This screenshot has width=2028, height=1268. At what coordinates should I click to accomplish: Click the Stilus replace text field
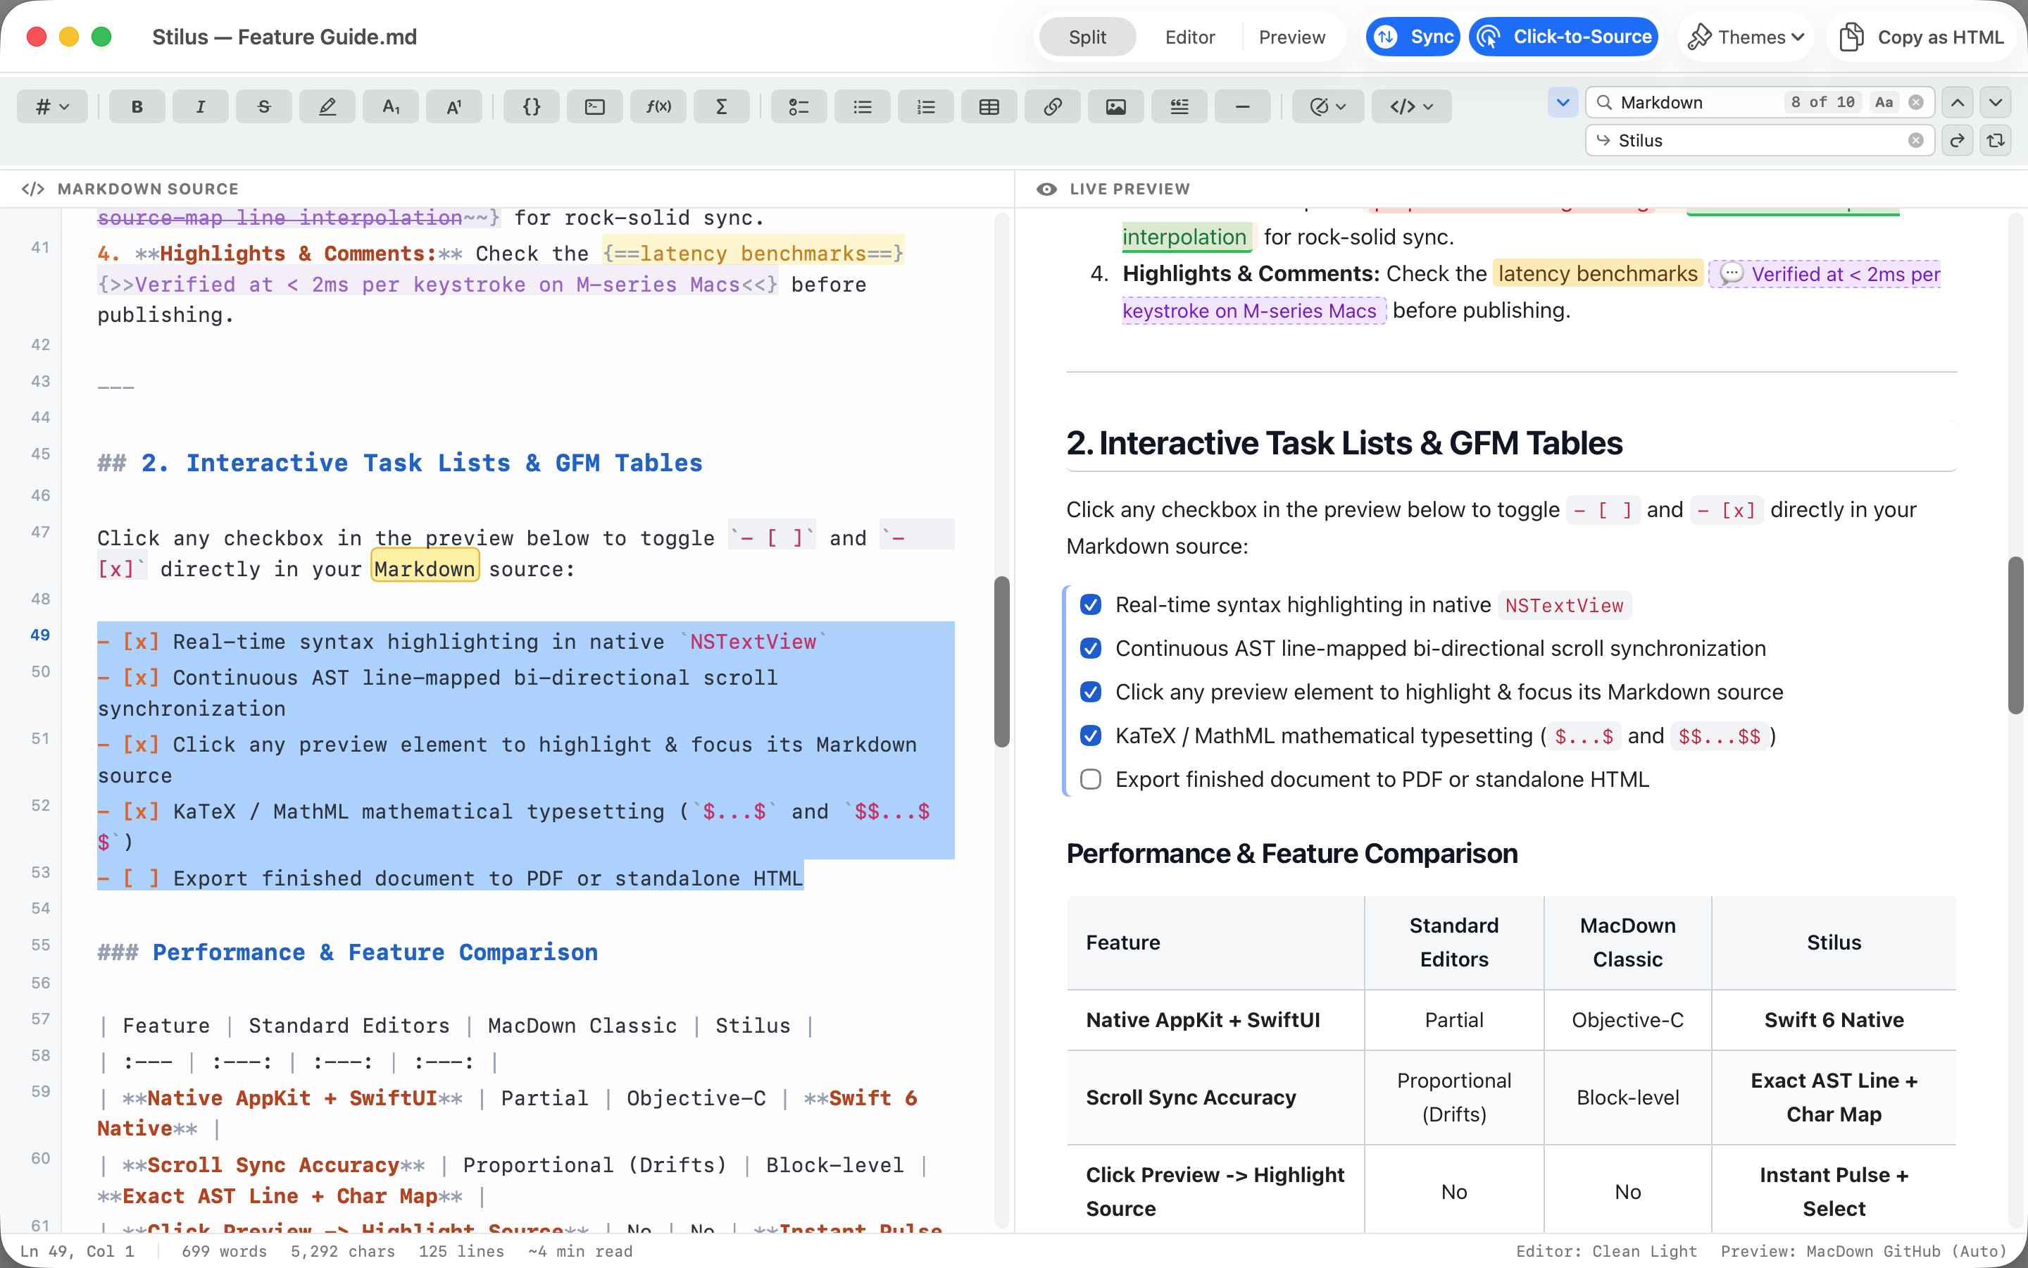[x=1760, y=140]
